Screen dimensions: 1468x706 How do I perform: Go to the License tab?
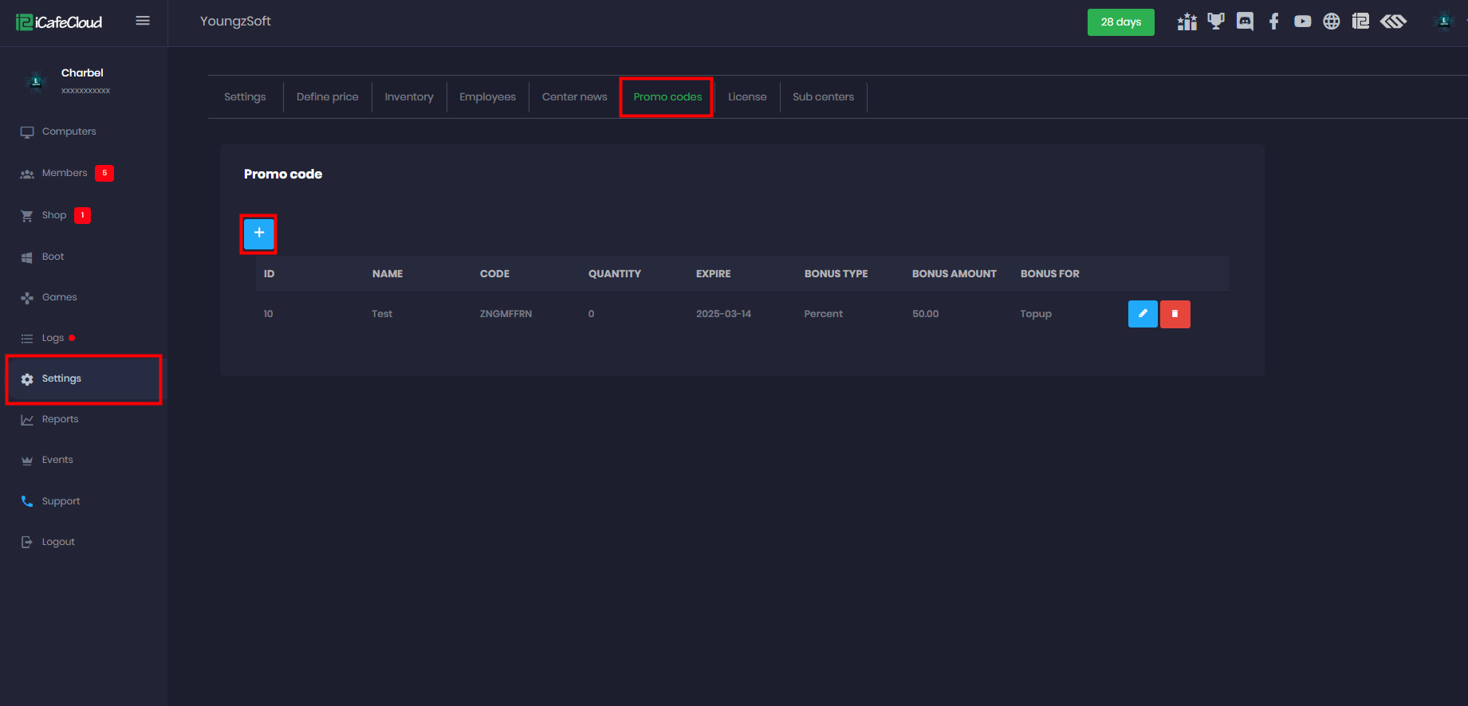[x=746, y=97]
